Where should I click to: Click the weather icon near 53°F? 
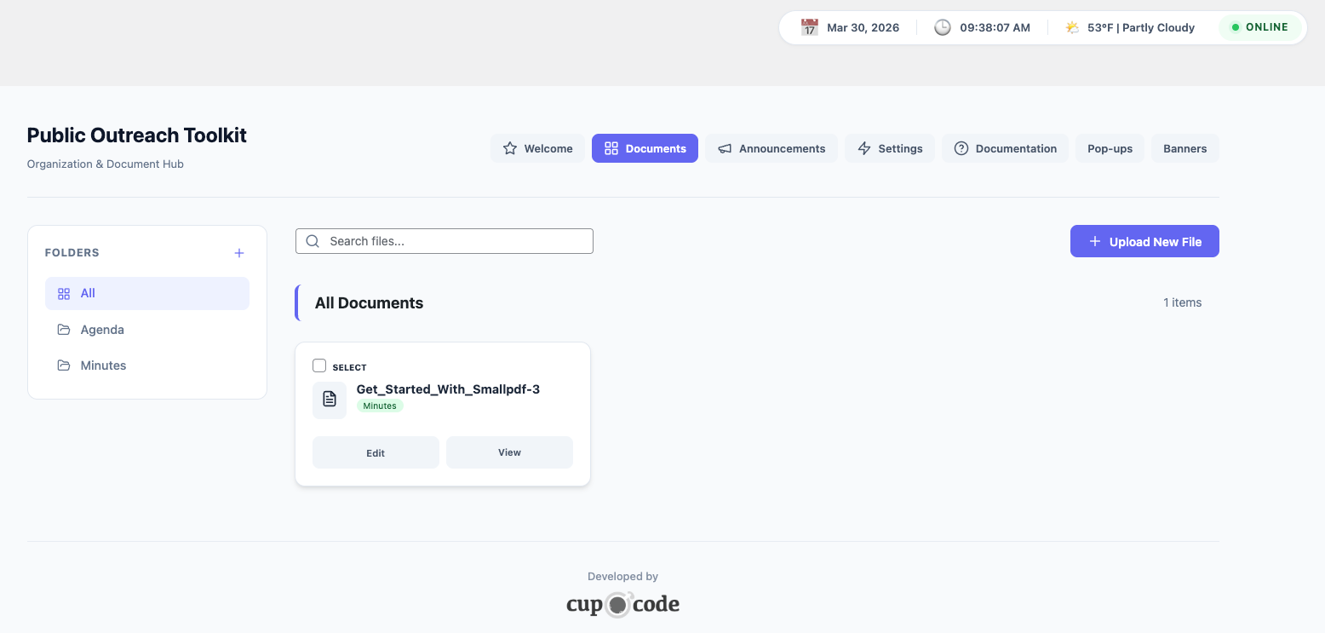click(x=1072, y=27)
